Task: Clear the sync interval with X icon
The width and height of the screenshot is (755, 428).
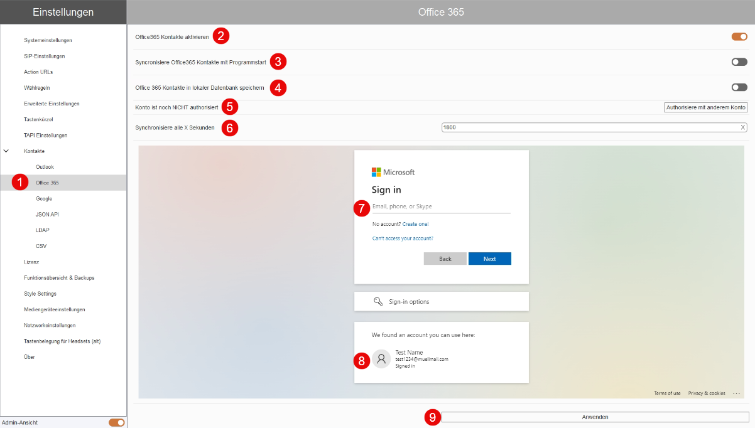Action: (x=742, y=127)
